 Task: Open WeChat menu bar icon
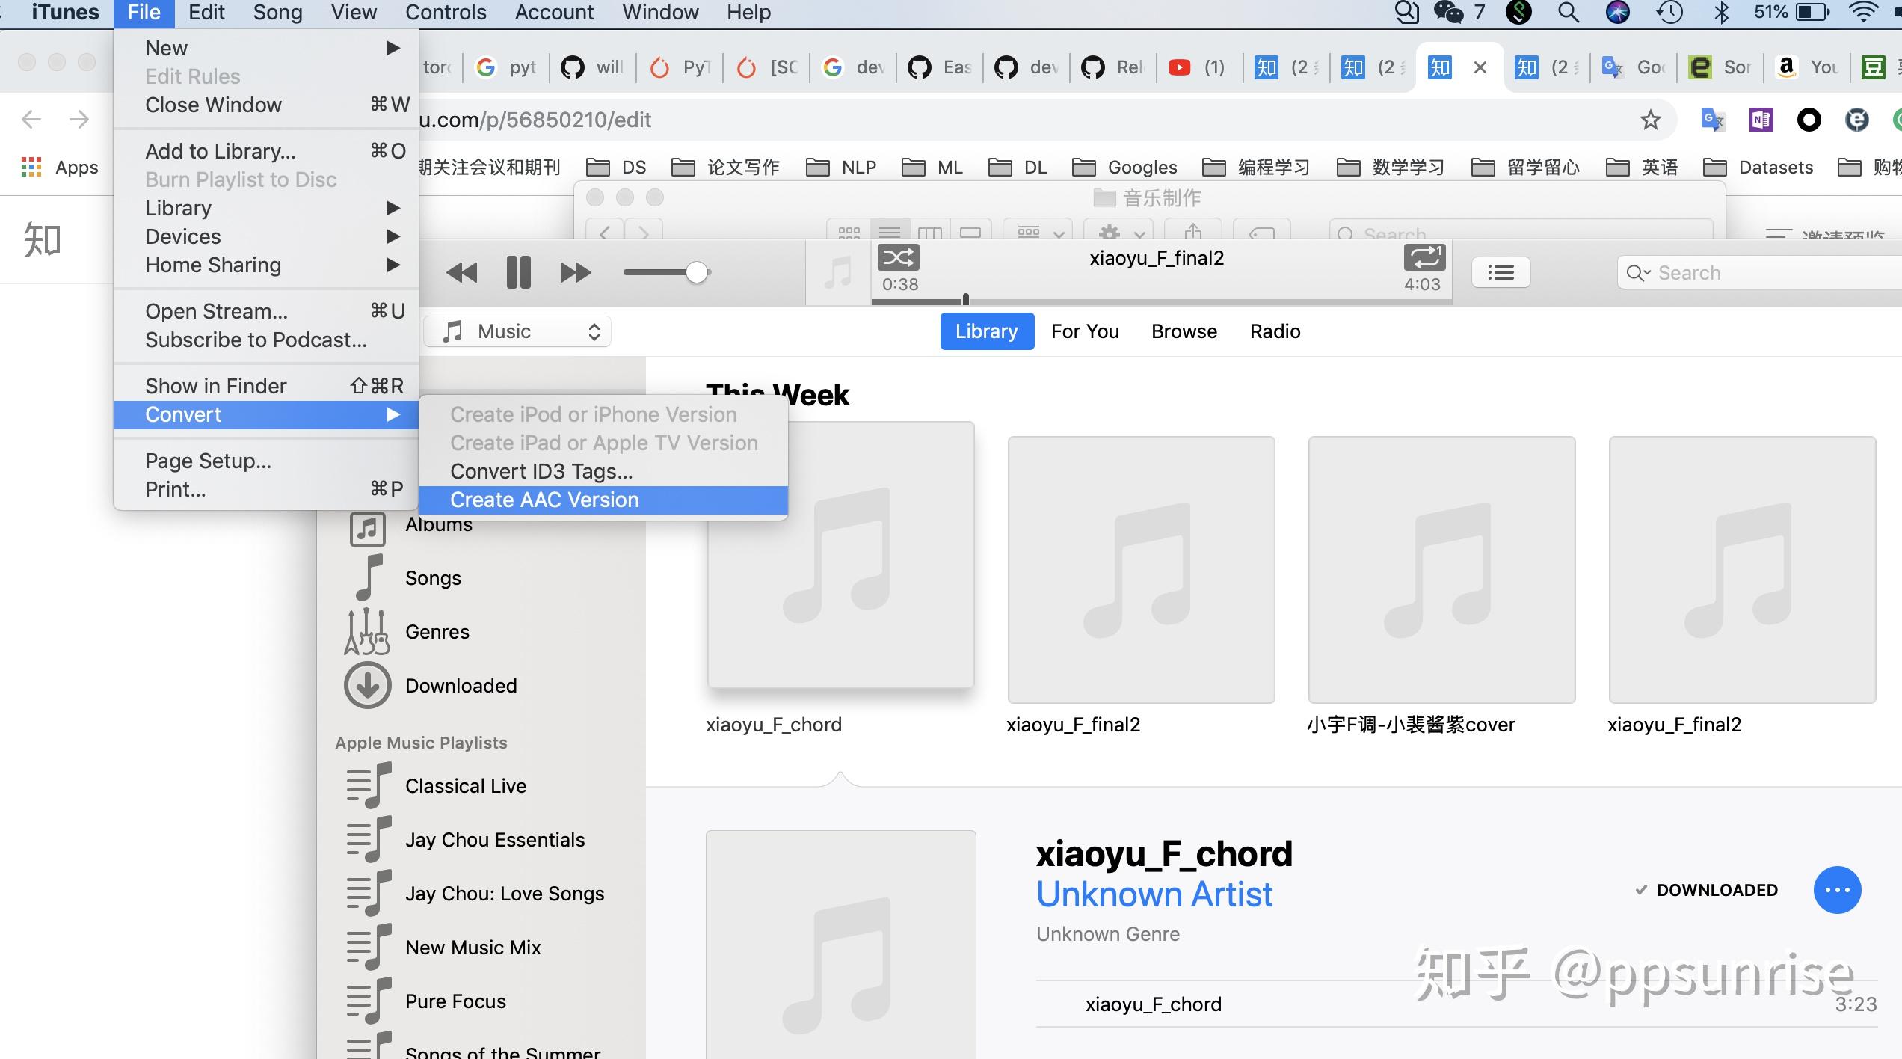click(1449, 13)
